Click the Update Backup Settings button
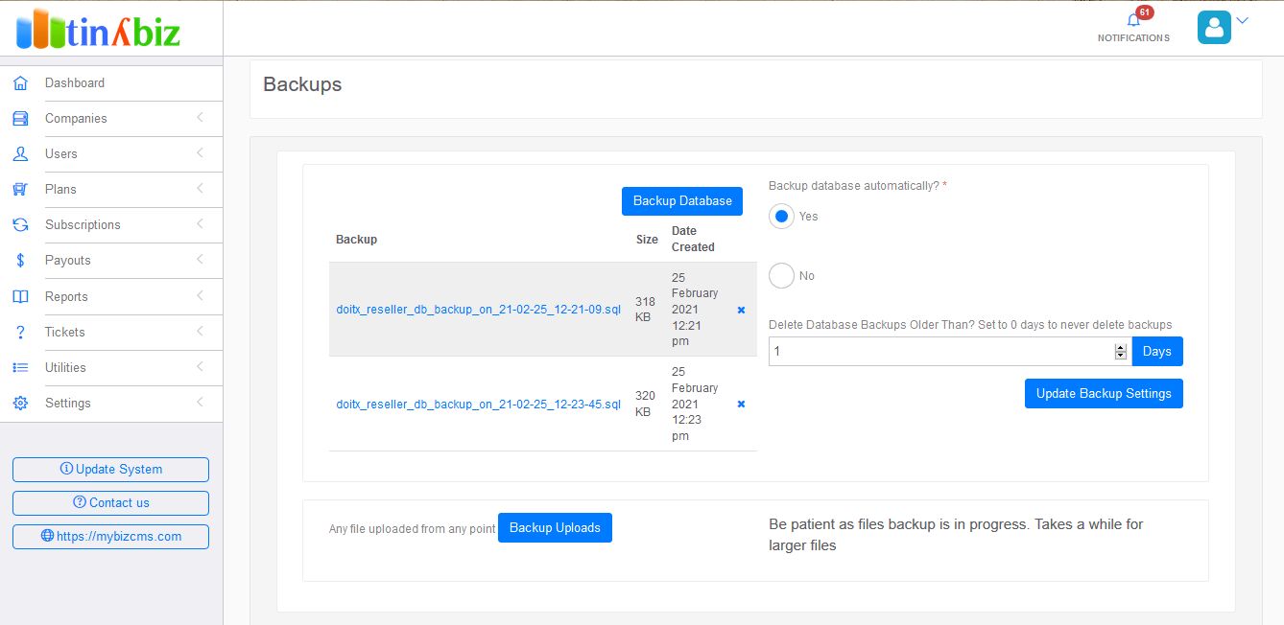The width and height of the screenshot is (1284, 625). [x=1104, y=394]
